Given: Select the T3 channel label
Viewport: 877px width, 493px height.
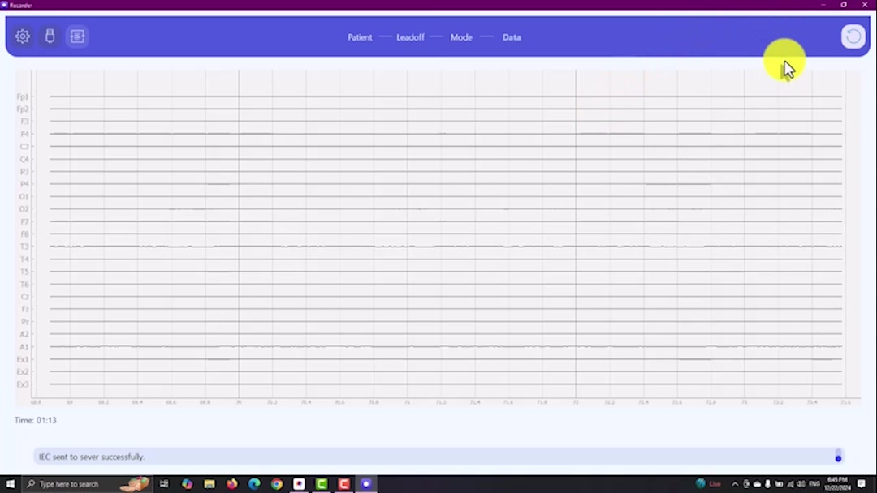Looking at the screenshot, I should point(24,246).
